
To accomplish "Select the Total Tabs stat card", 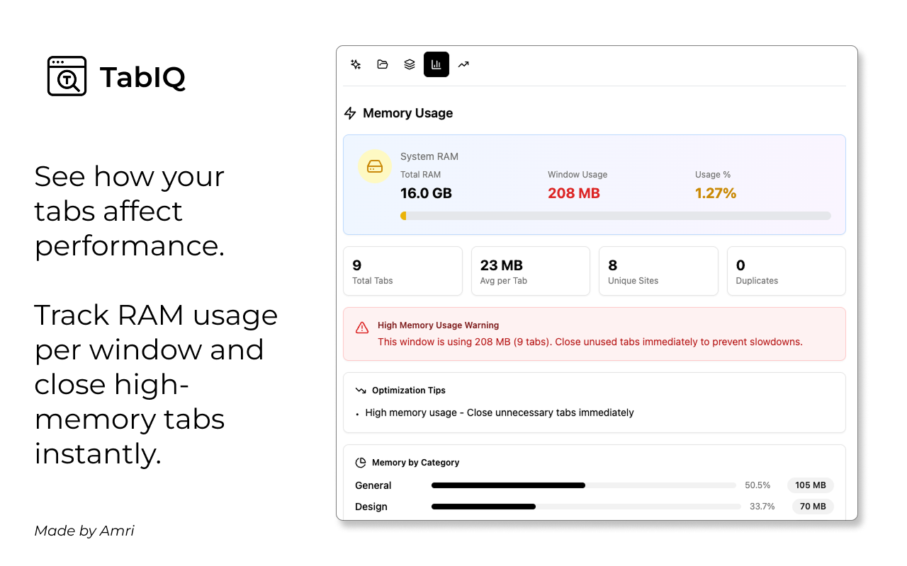I will pyautogui.click(x=402, y=271).
